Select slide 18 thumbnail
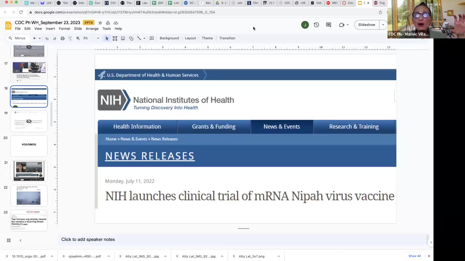The width and height of the screenshot is (465, 261). coord(29,96)
